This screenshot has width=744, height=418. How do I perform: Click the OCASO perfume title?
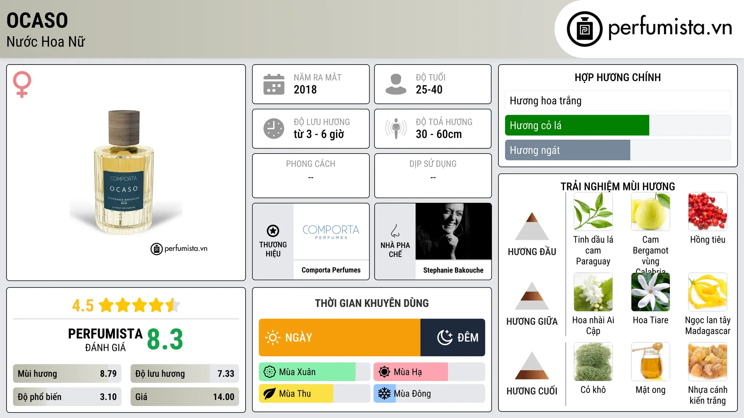pos(37,20)
